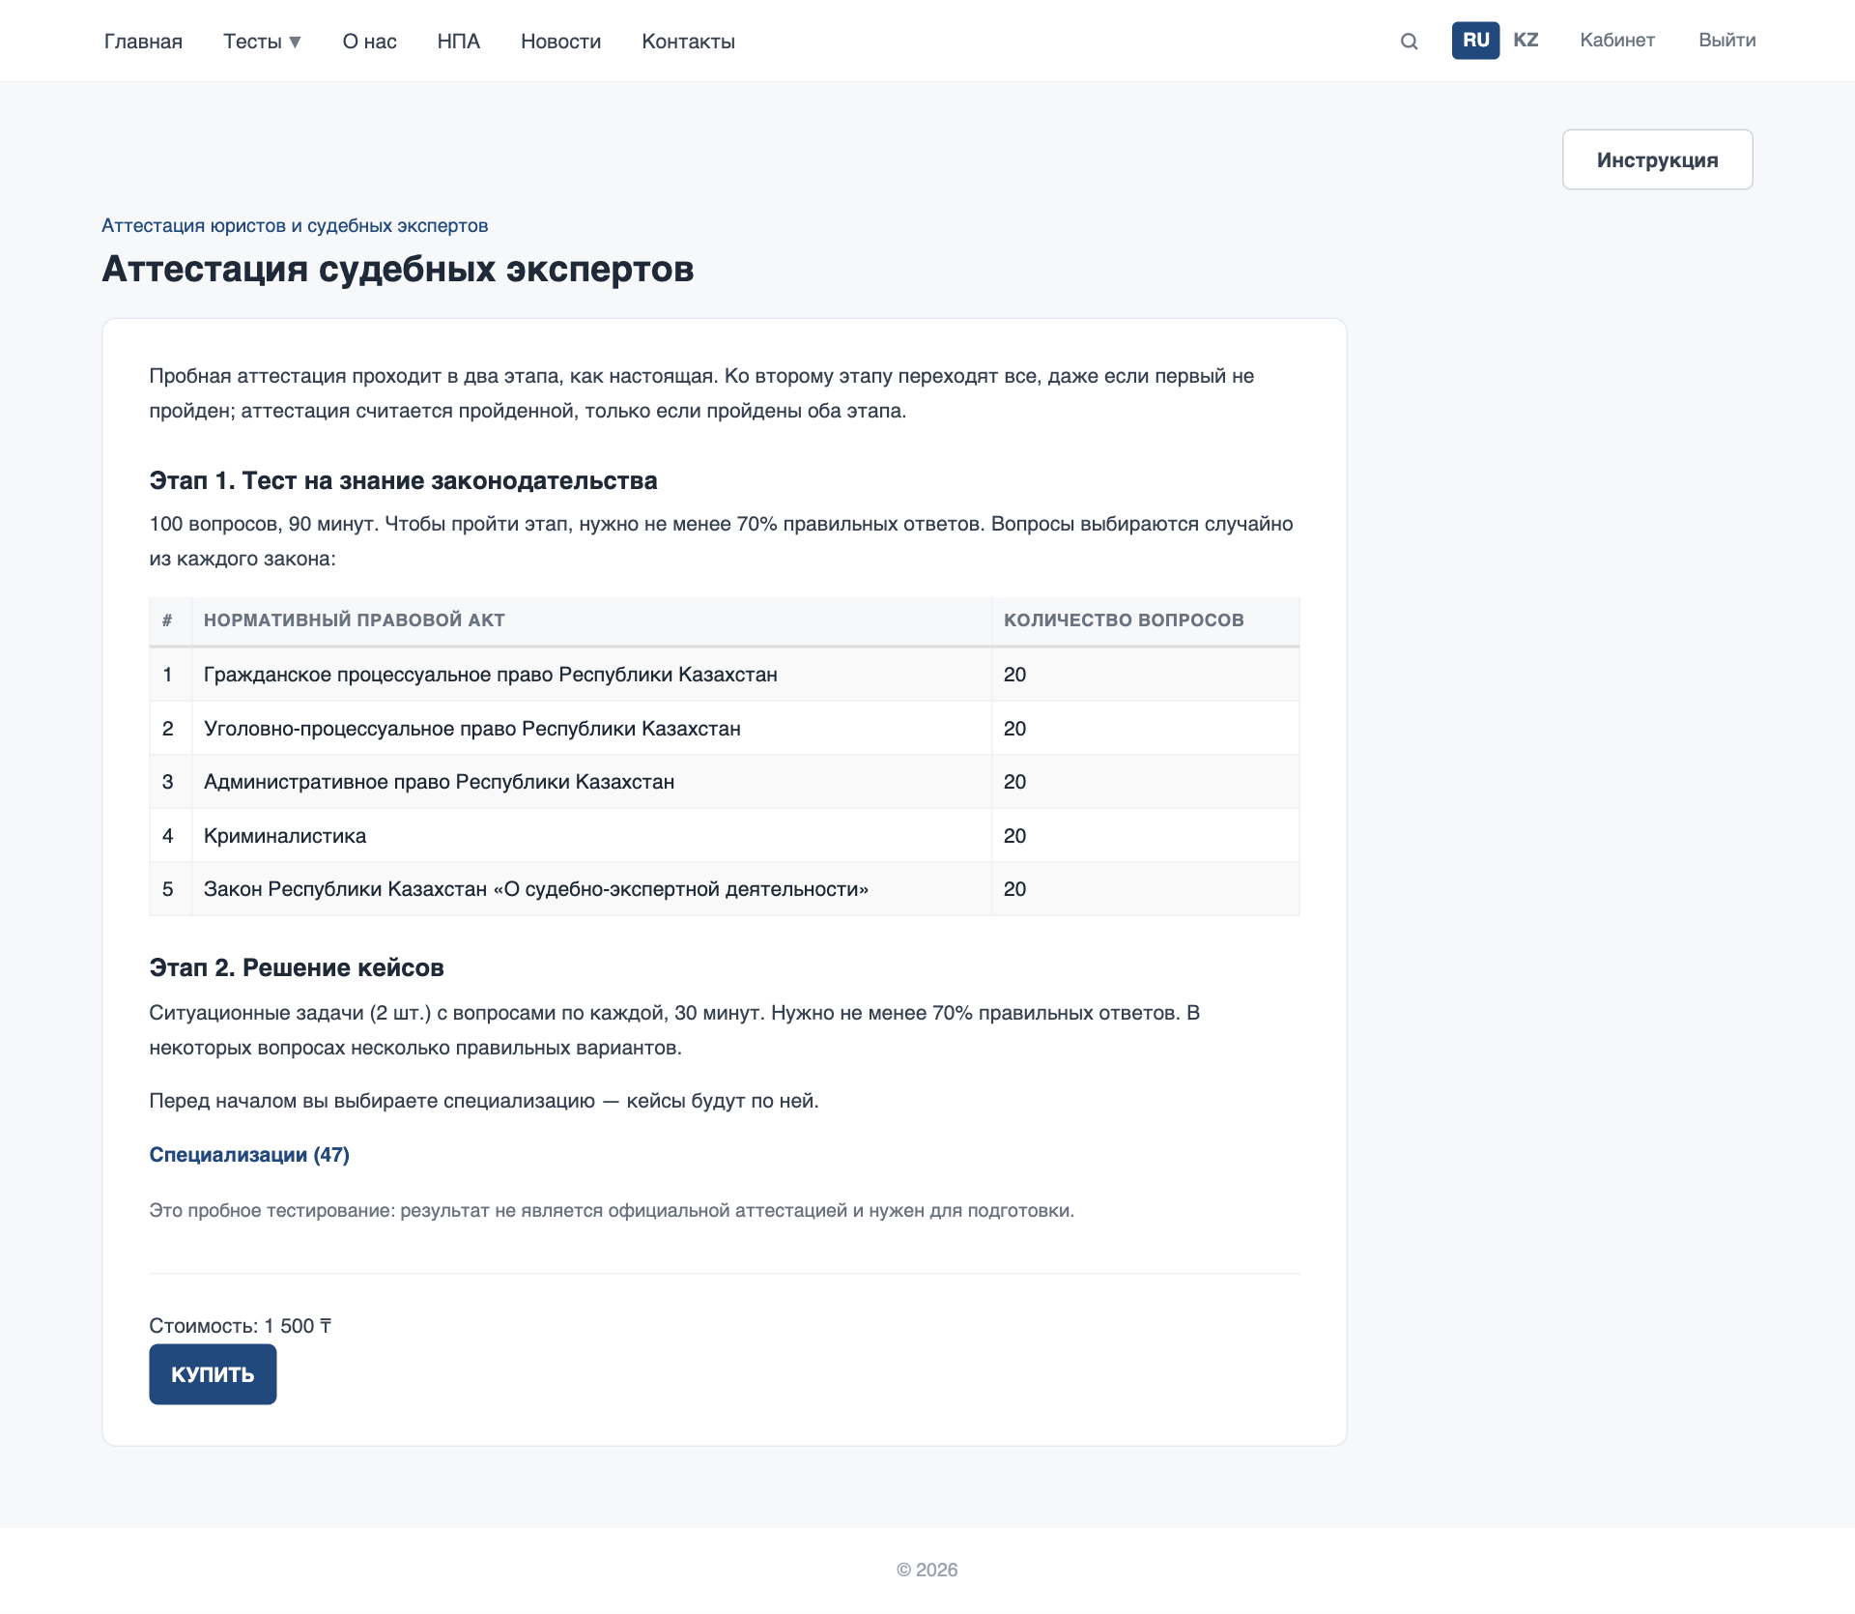
Task: Click the КУПИТЬ button
Action: (x=213, y=1374)
